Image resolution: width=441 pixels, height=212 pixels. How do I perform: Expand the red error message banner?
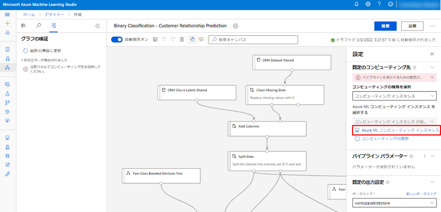click(432, 77)
